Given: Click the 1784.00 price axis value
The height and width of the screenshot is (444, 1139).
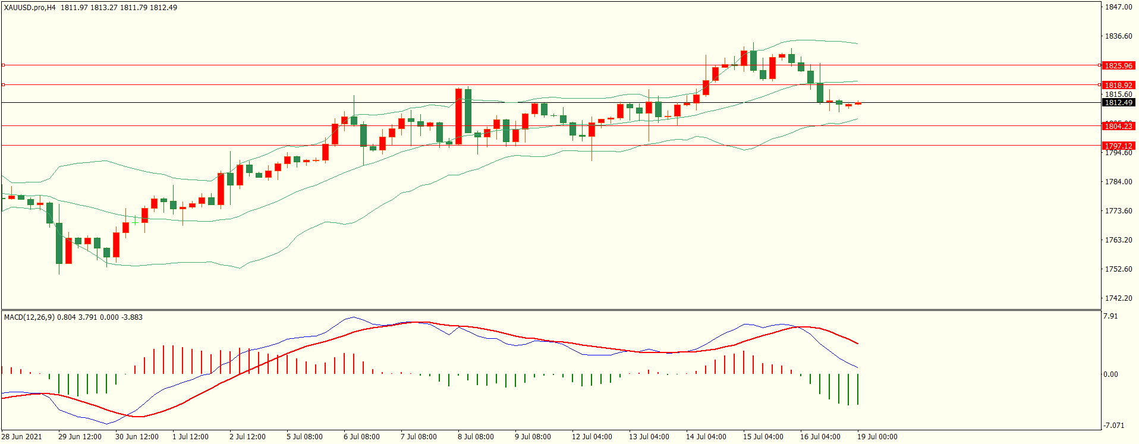Looking at the screenshot, I should [1118, 182].
